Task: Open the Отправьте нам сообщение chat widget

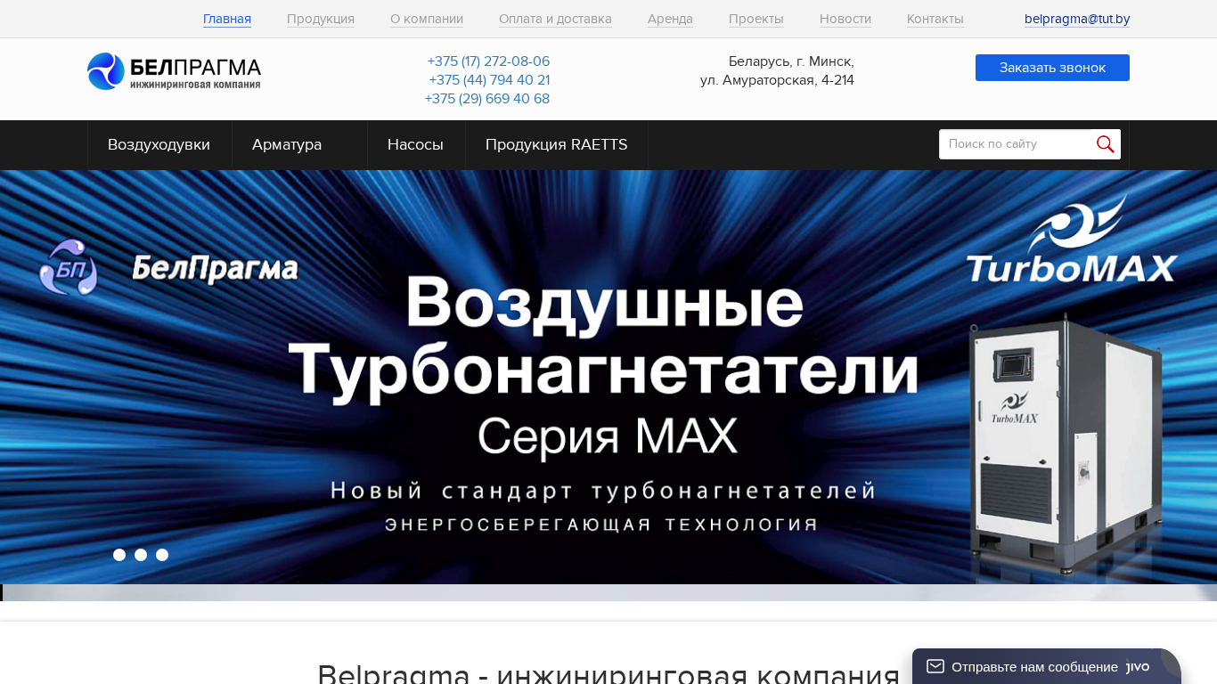Action: [1047, 666]
